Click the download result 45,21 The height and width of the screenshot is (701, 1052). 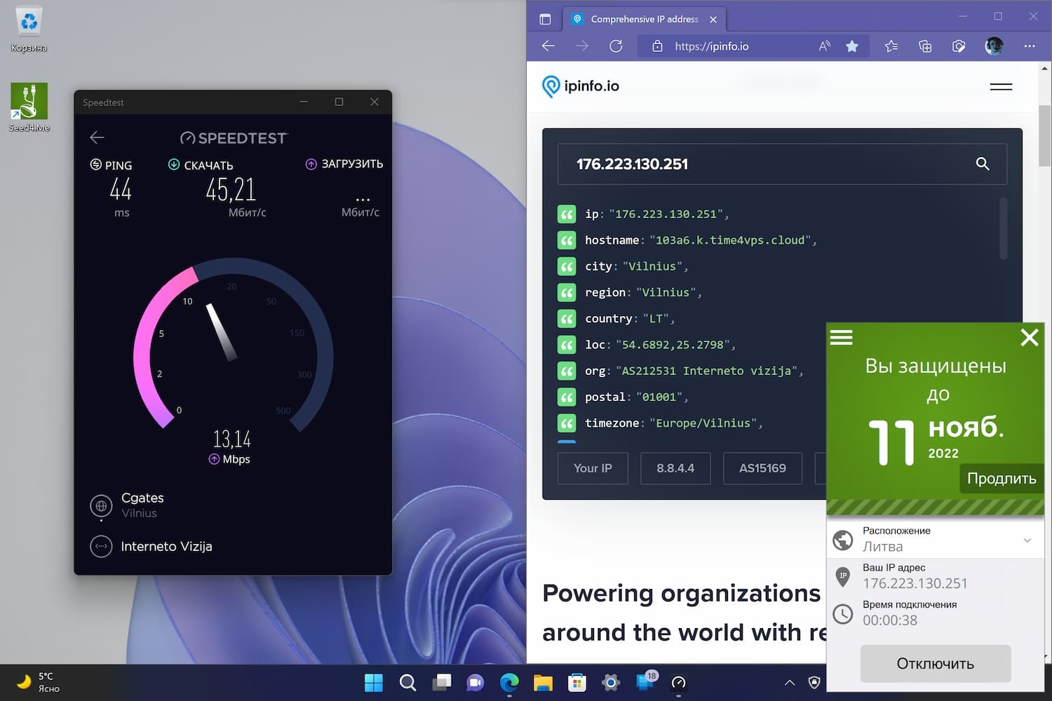point(231,189)
